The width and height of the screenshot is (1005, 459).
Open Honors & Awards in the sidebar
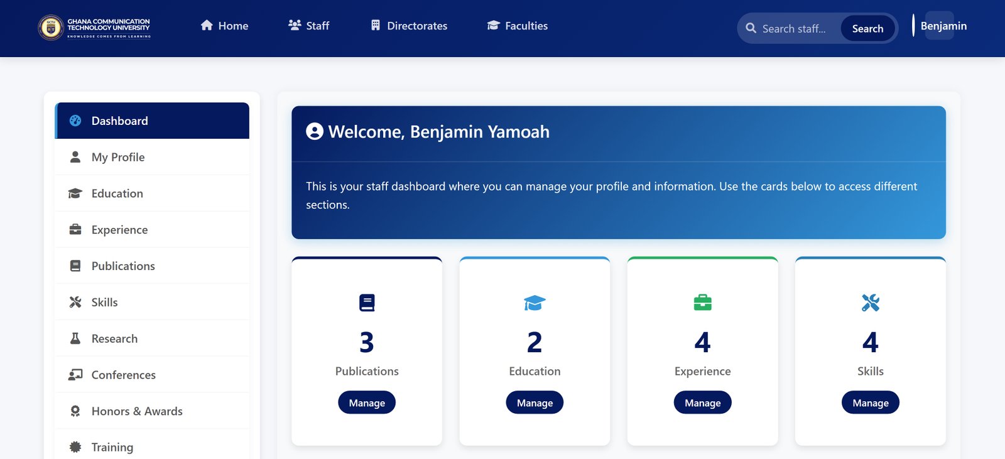(x=137, y=411)
